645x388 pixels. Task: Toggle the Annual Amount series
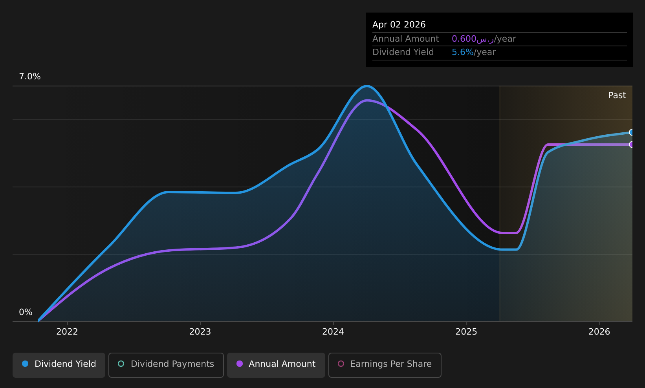coord(276,365)
